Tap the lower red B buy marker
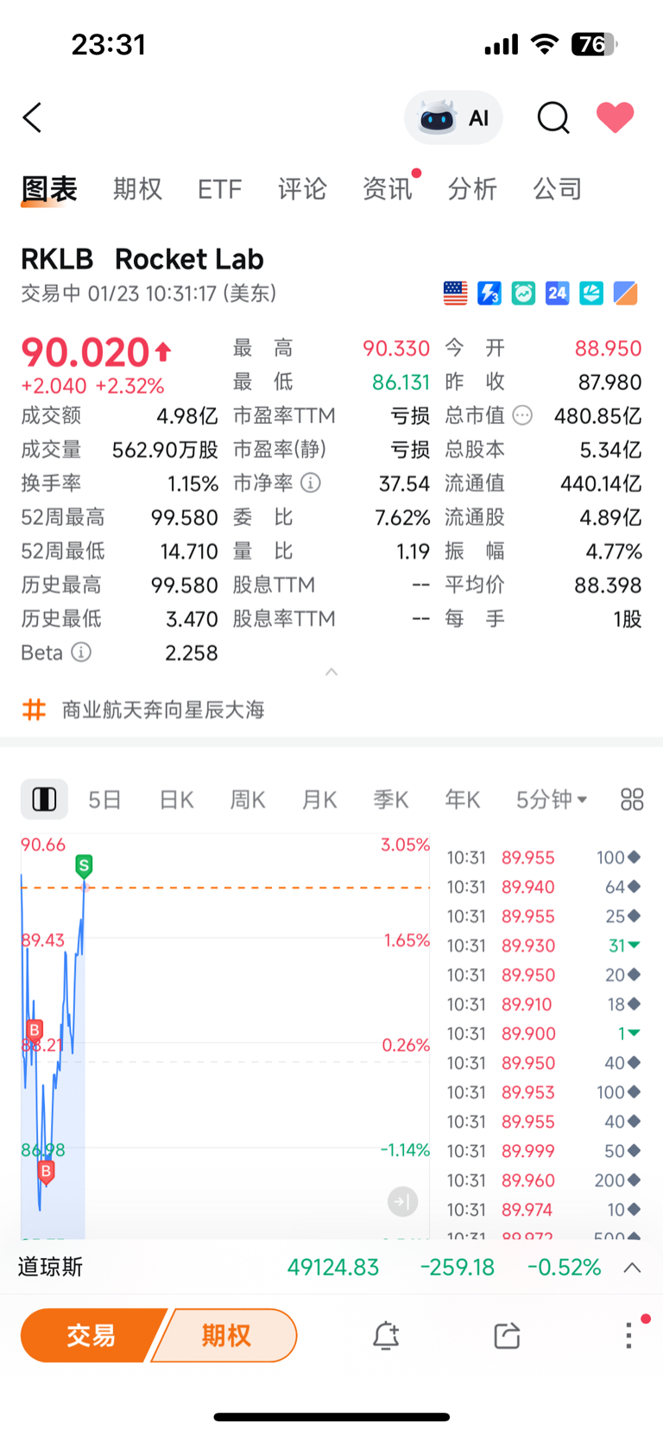 (x=46, y=1172)
